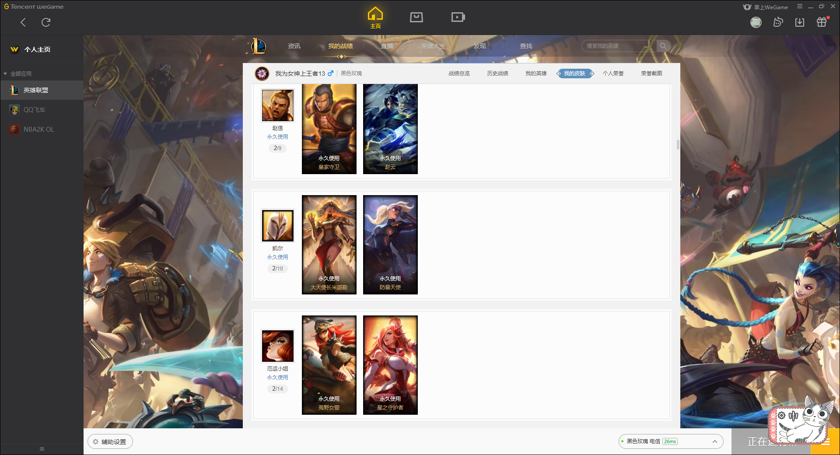Image resolution: width=840 pixels, height=455 pixels.
Task: Click the sidebar collapse handle at bottom
Action: 42,449
